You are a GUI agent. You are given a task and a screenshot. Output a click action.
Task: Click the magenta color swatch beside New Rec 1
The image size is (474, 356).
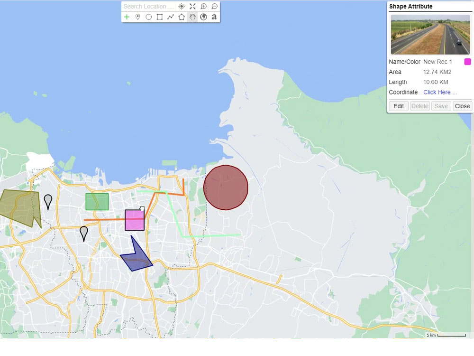[467, 62]
